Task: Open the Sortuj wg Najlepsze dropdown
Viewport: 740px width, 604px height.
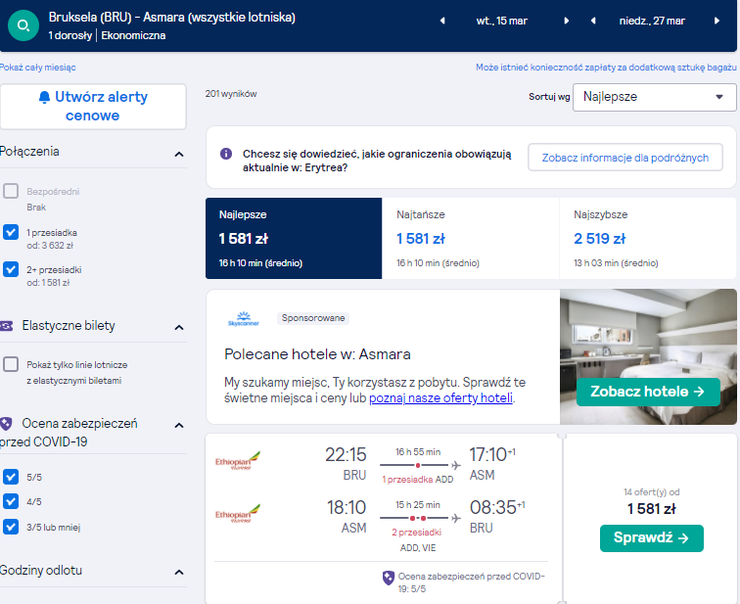Action: (654, 97)
